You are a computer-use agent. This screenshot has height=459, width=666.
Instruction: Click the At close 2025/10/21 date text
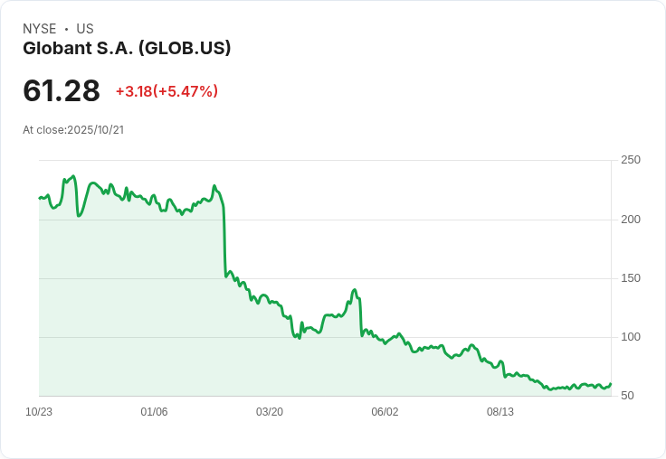(x=73, y=130)
